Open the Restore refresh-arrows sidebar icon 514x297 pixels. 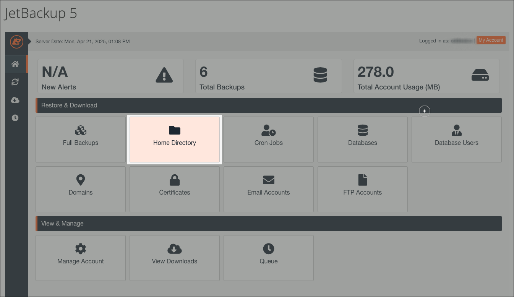pos(15,82)
